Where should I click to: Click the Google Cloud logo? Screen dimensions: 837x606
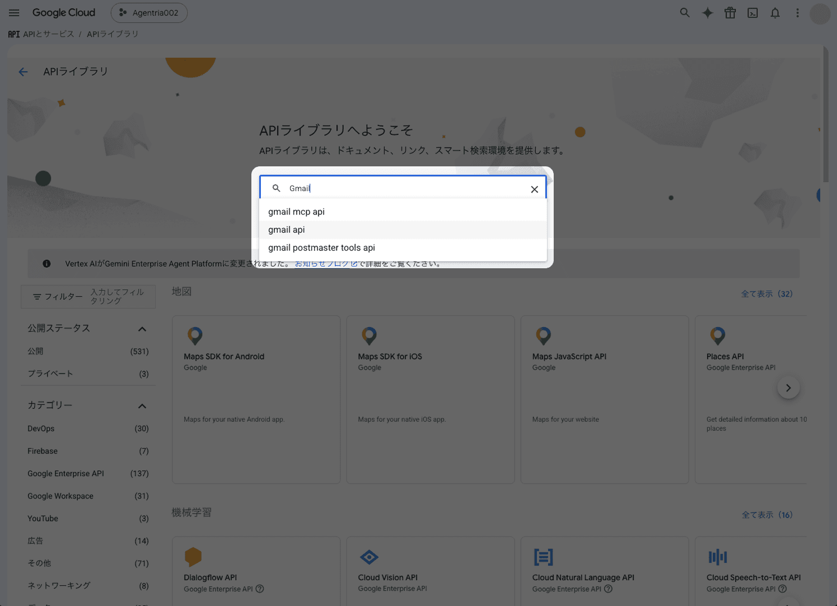(64, 13)
